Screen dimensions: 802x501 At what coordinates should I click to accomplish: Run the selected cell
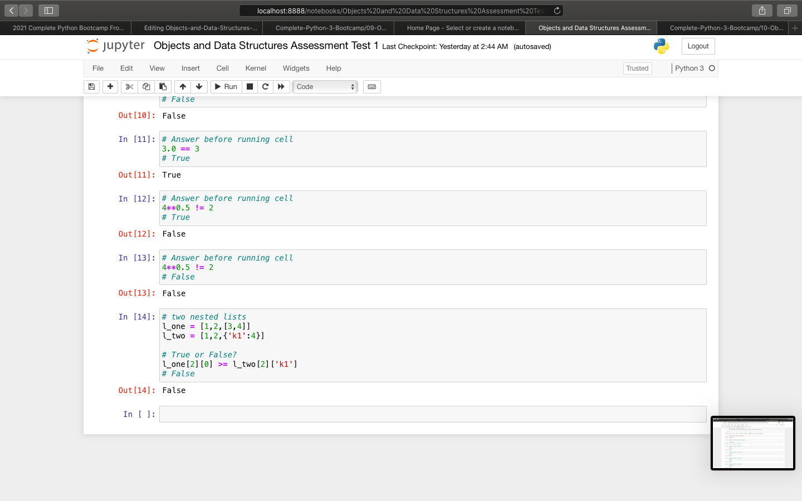point(226,86)
